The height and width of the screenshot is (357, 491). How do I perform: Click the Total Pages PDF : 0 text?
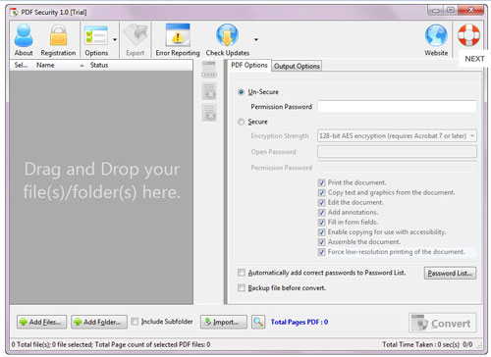(300, 322)
